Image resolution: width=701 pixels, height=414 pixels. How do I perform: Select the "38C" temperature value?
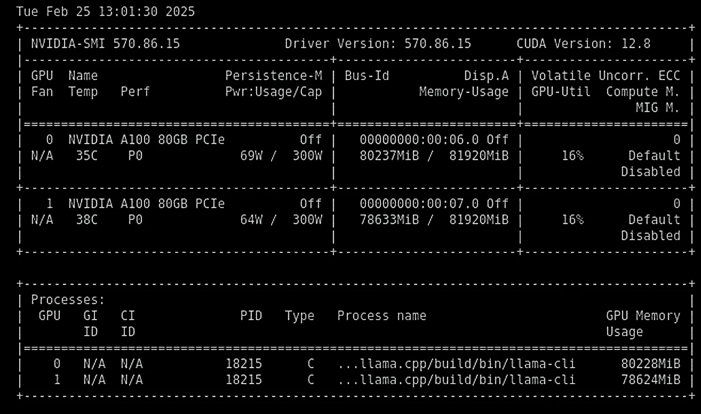click(87, 220)
